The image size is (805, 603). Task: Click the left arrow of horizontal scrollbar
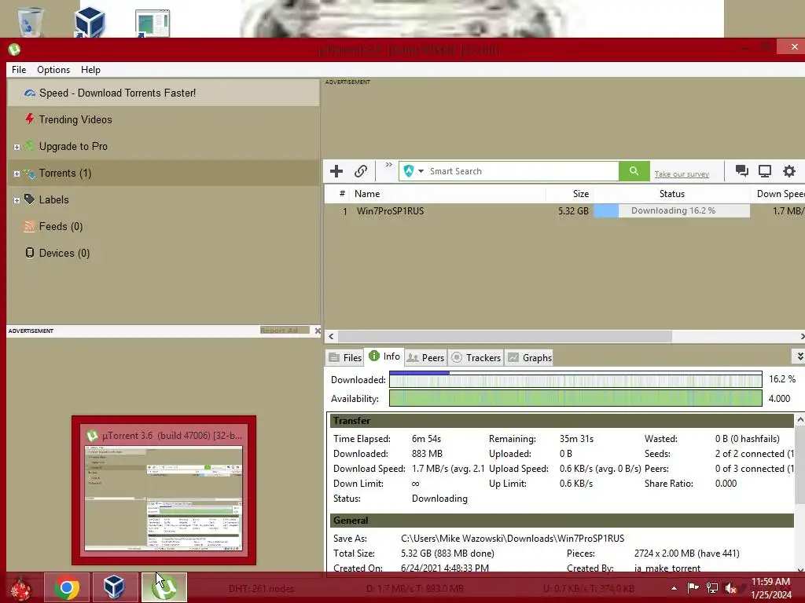tap(331, 336)
